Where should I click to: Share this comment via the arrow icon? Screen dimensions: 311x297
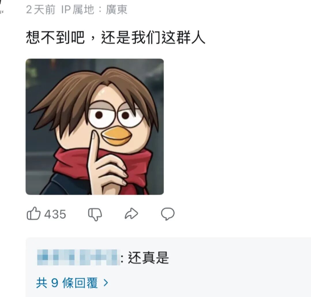131,214
